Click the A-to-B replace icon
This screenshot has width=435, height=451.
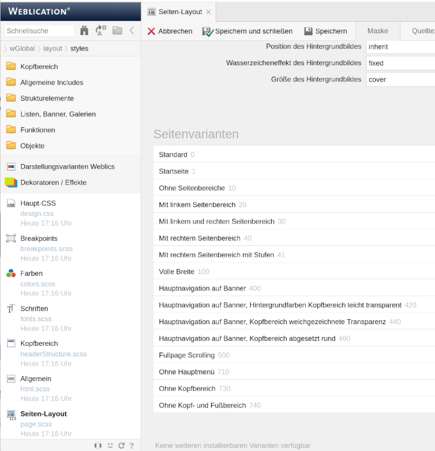(x=100, y=31)
